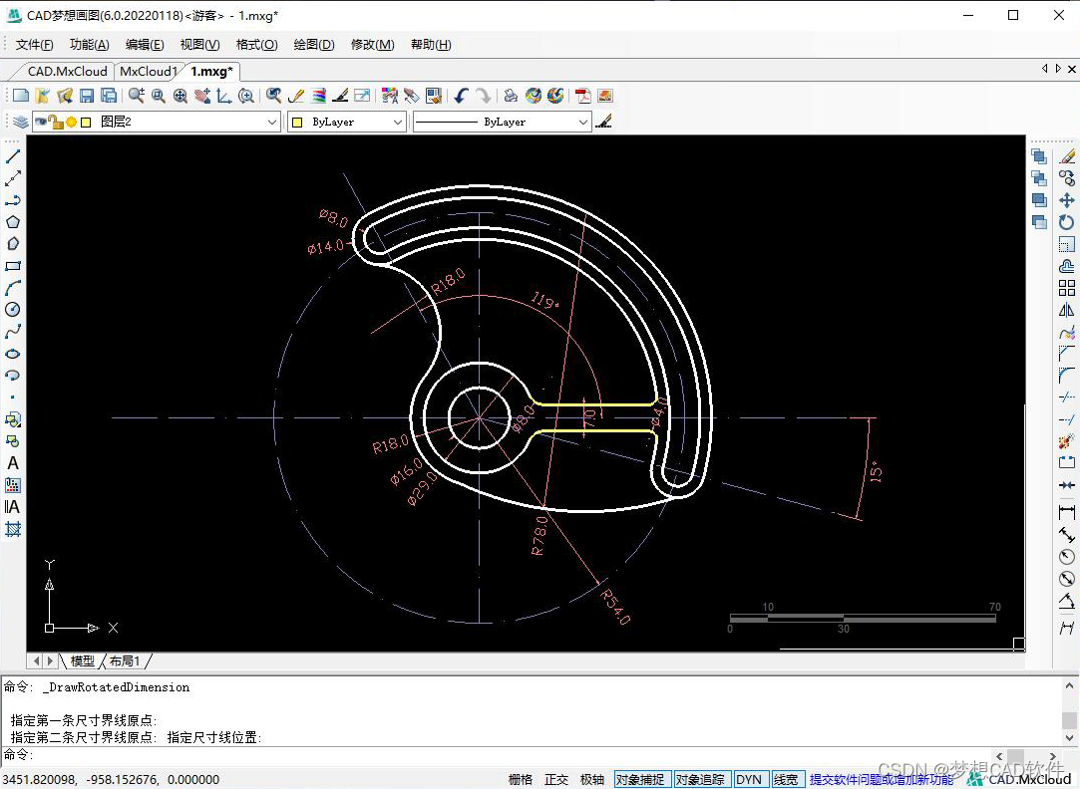The height and width of the screenshot is (789, 1080).
Task: Select the Array tool in right toolbar
Action: pyautogui.click(x=1067, y=288)
